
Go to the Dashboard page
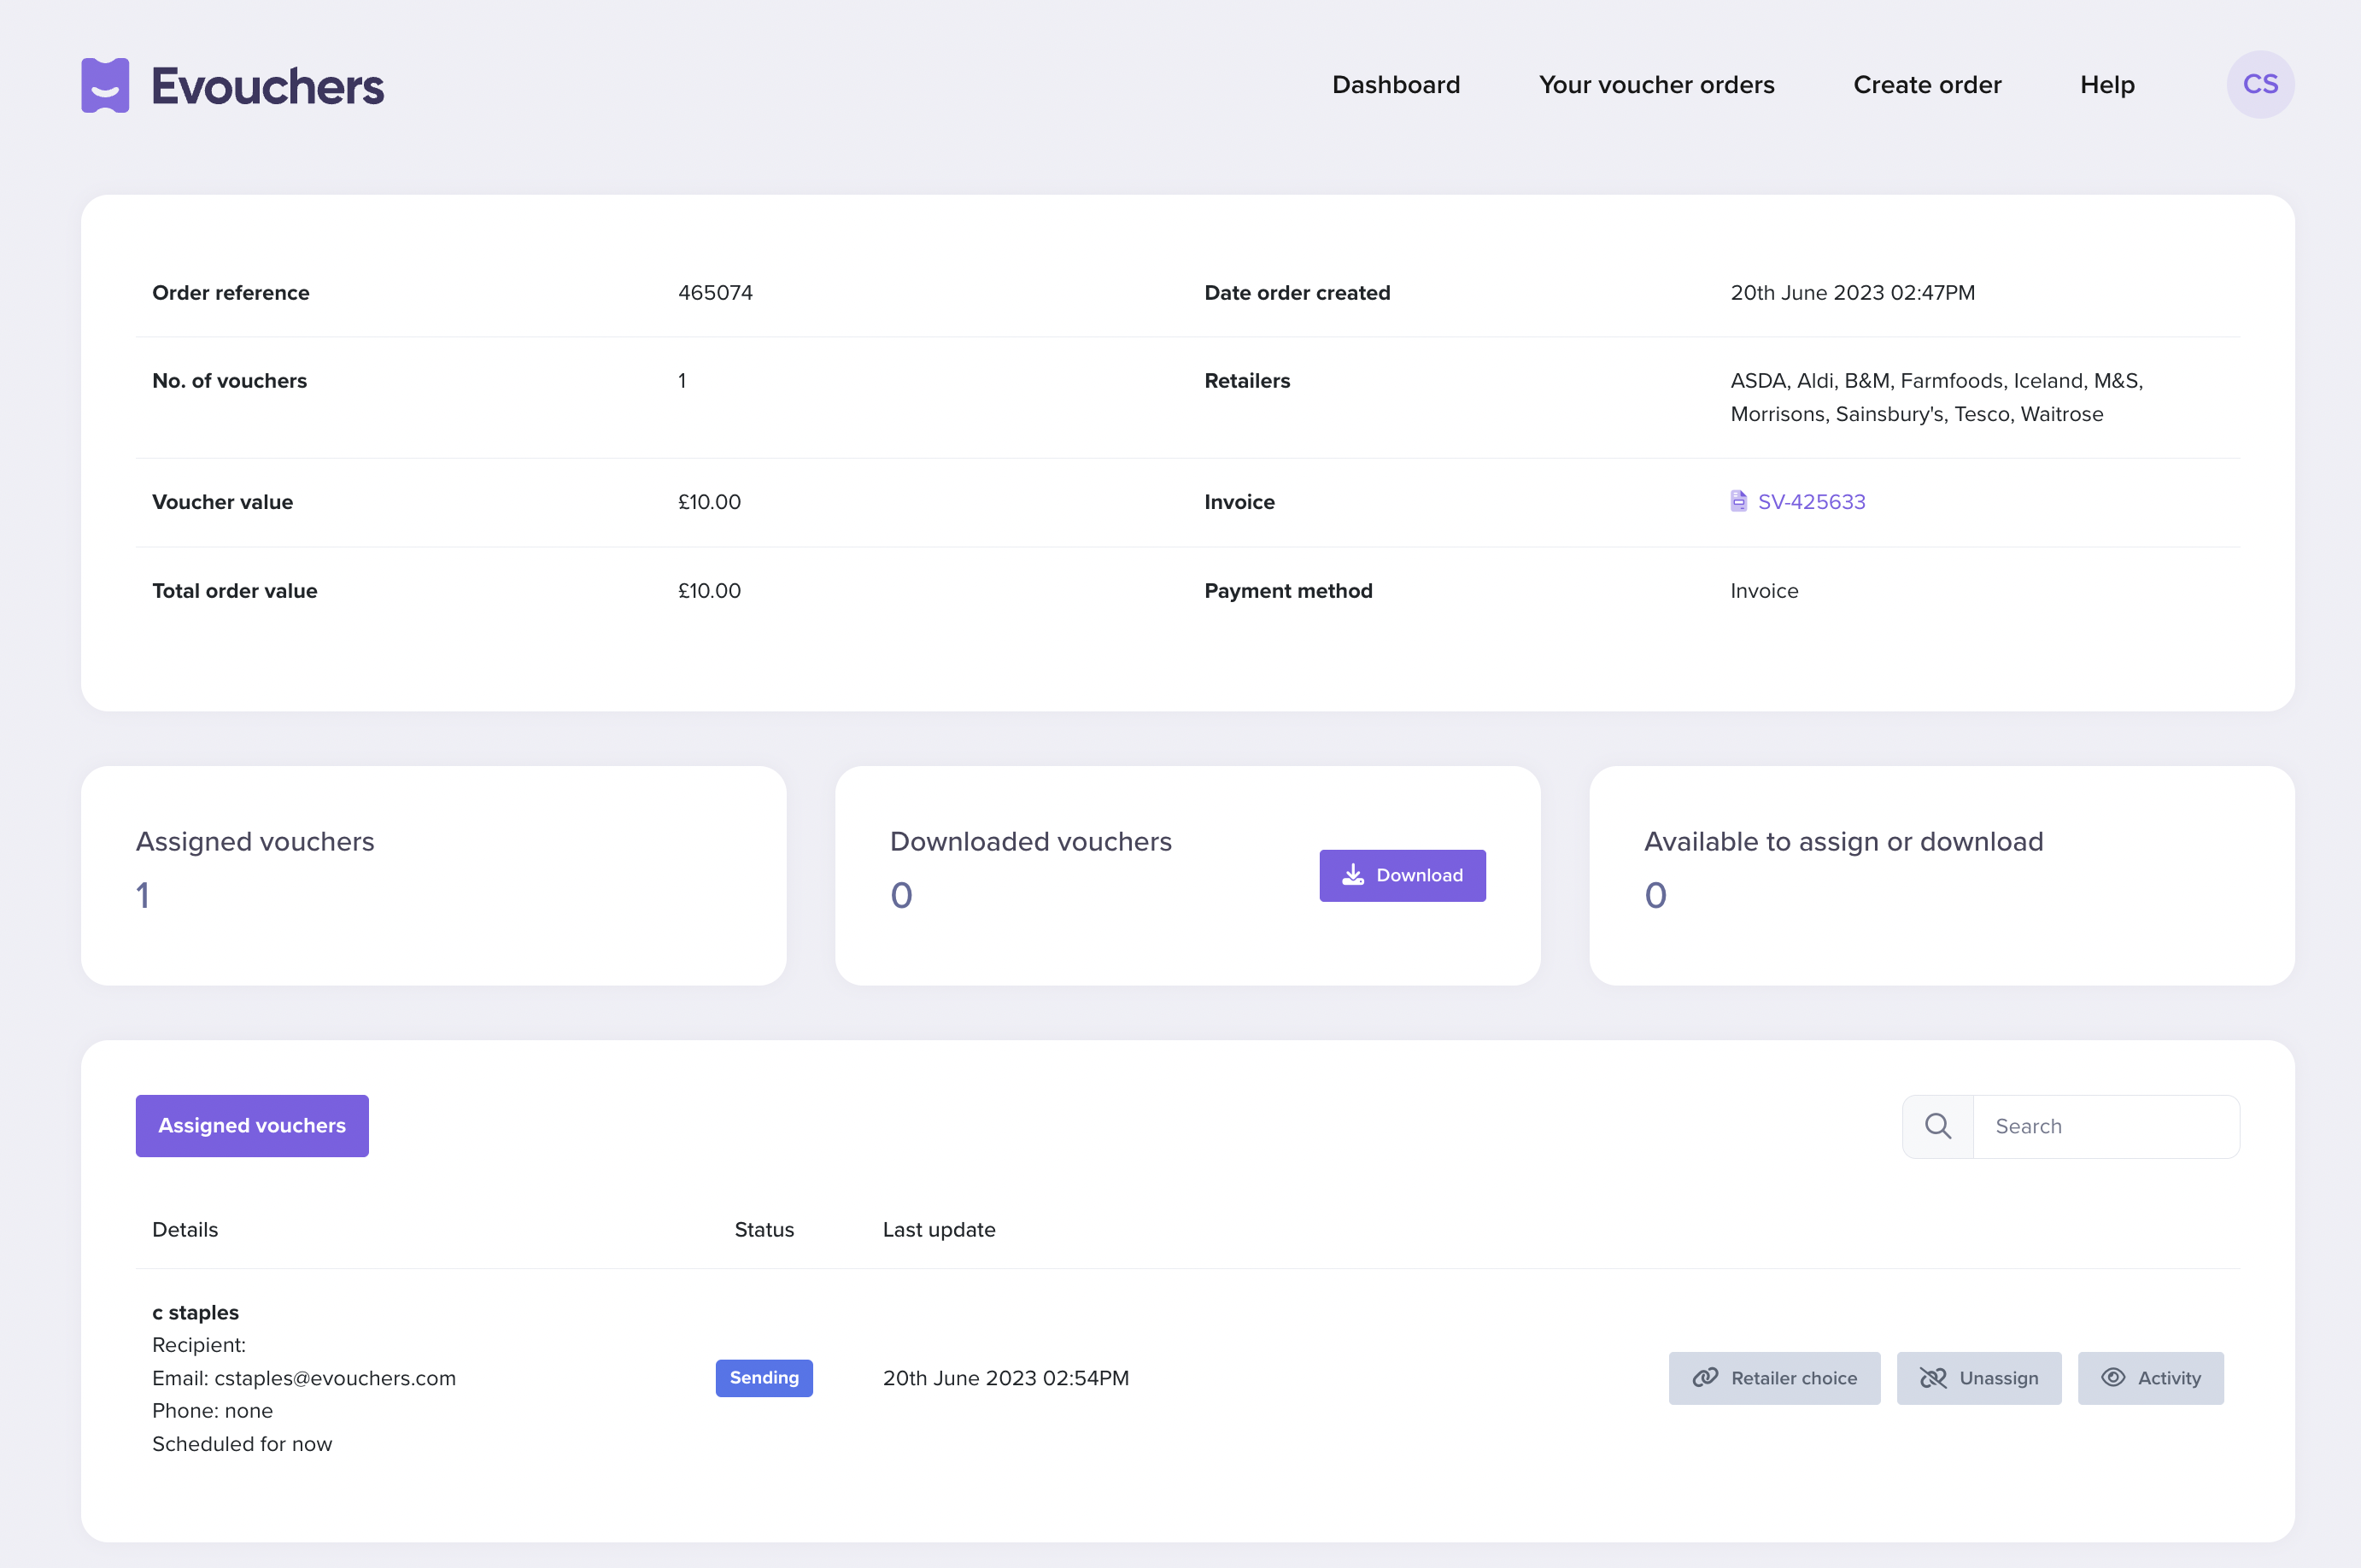click(x=1396, y=85)
